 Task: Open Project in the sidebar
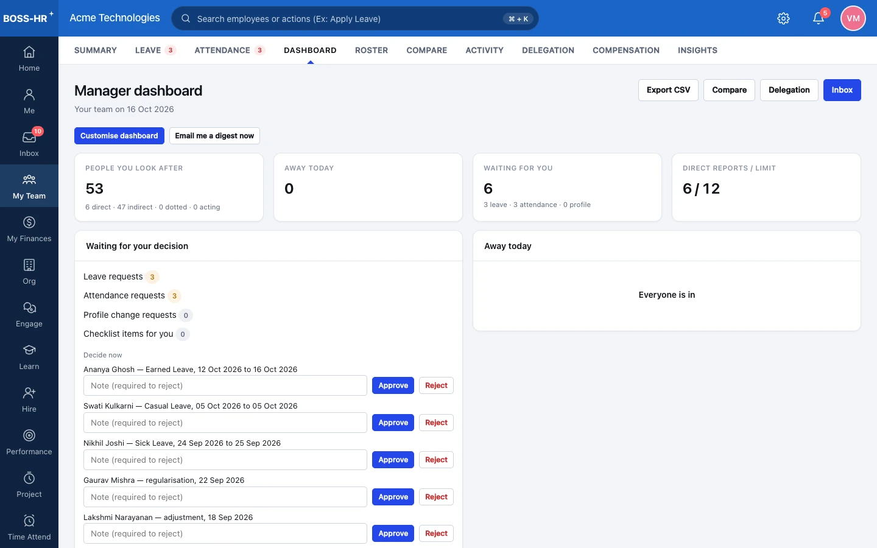tap(29, 485)
